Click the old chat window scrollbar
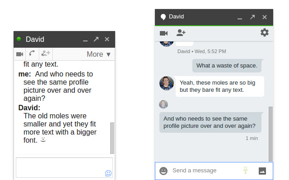Viewport: 289px width, 180px height. coord(112,137)
